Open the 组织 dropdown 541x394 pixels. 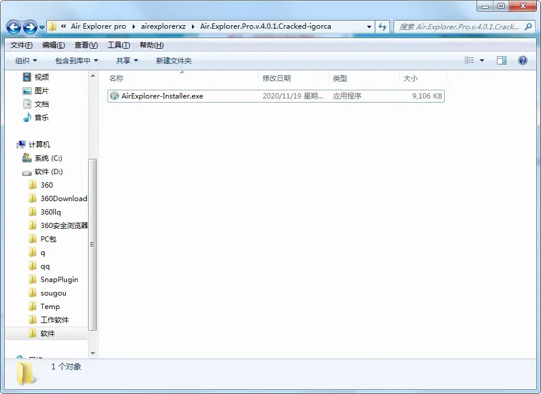[x=26, y=60]
